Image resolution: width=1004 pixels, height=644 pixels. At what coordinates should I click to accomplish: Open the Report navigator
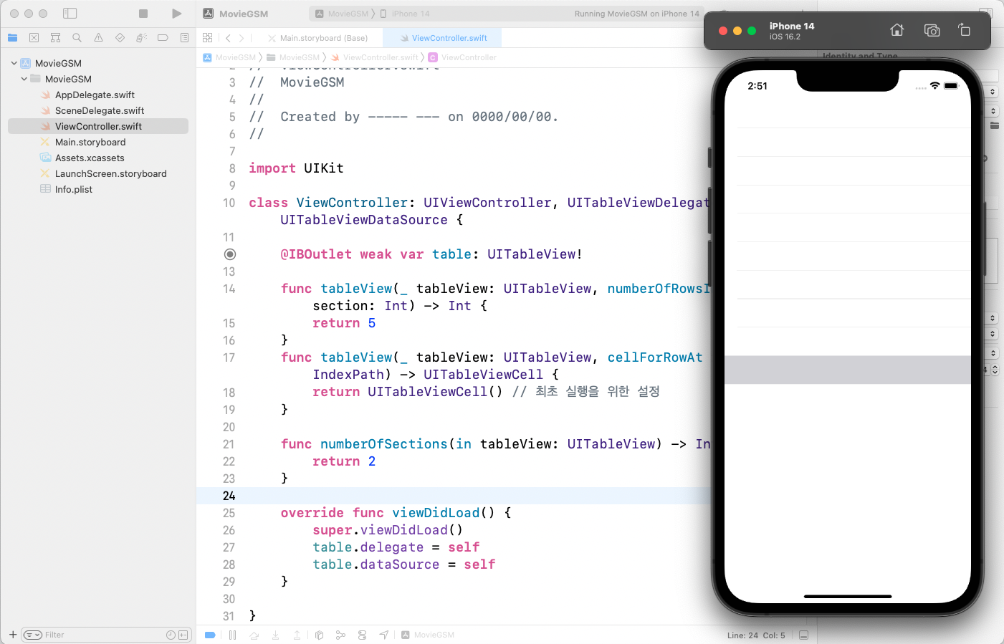coord(185,37)
